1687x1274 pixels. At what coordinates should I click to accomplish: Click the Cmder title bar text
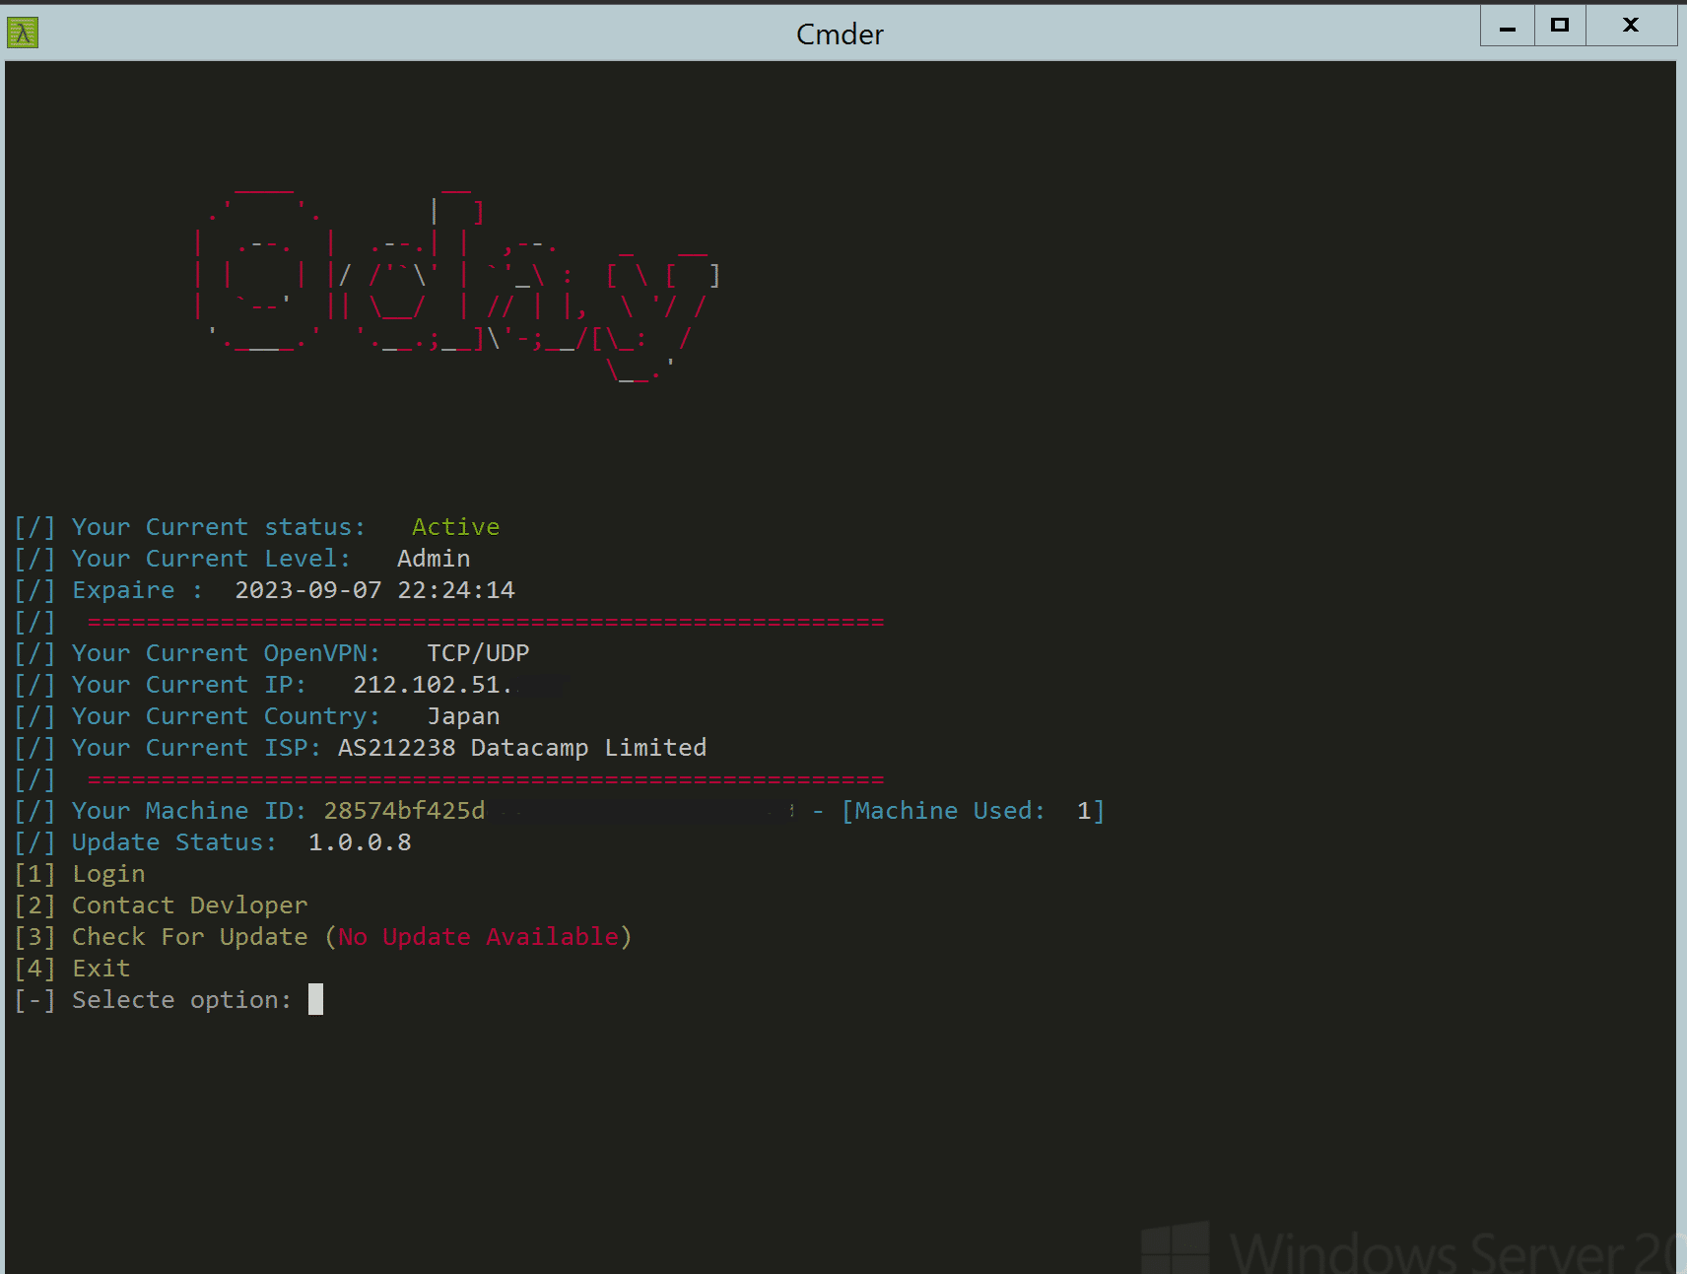[839, 34]
